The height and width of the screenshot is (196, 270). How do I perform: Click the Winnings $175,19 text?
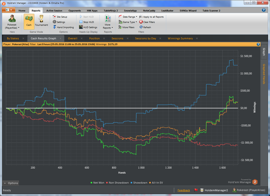106,44
